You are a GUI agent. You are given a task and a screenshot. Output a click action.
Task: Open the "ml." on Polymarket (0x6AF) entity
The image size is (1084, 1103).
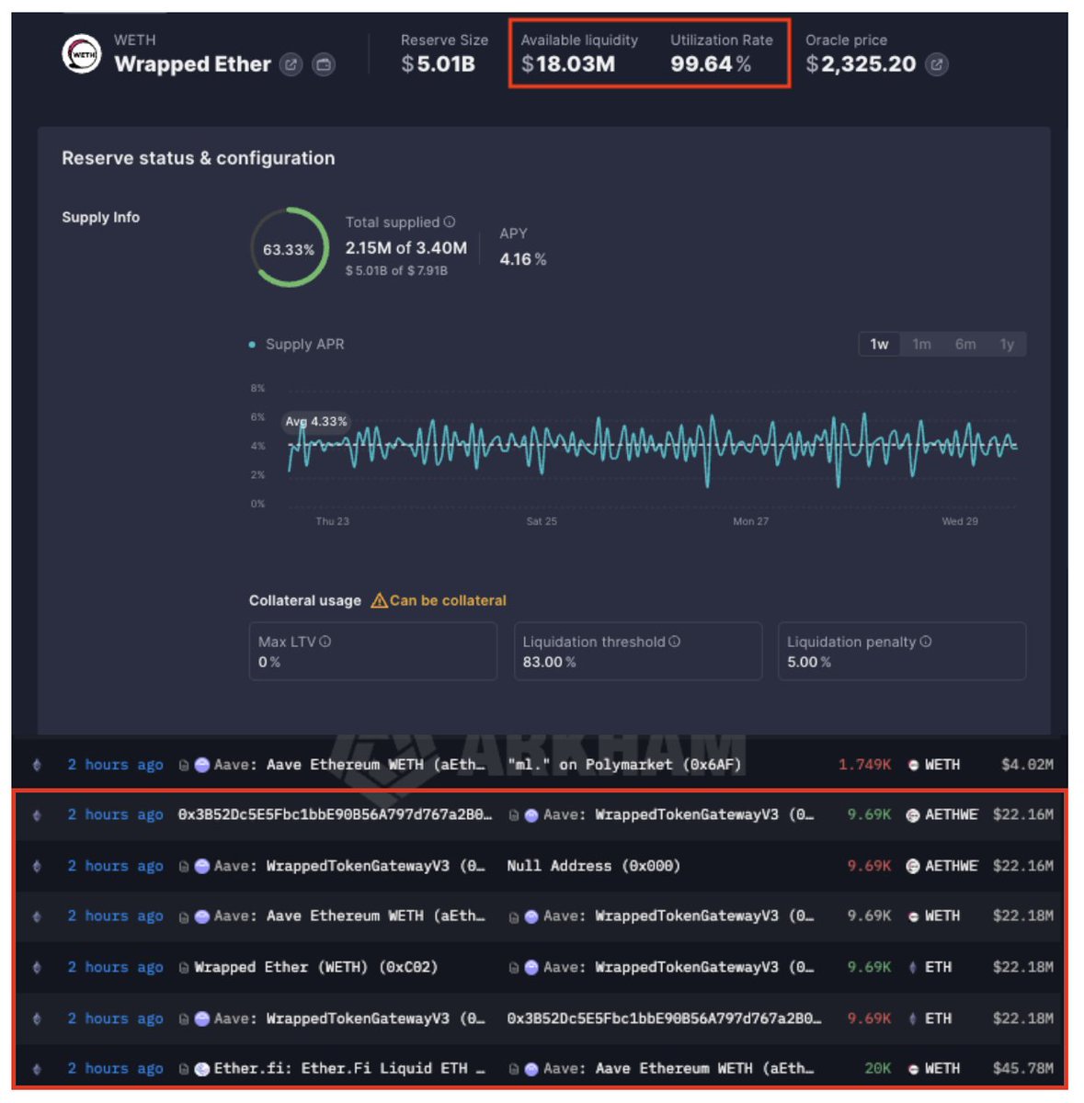pos(624,765)
